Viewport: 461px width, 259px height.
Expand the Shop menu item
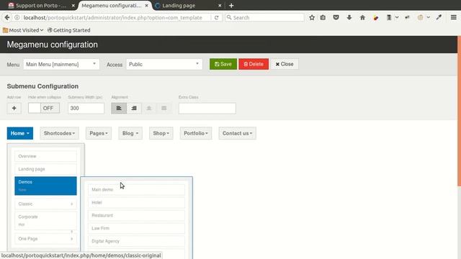coord(161,133)
